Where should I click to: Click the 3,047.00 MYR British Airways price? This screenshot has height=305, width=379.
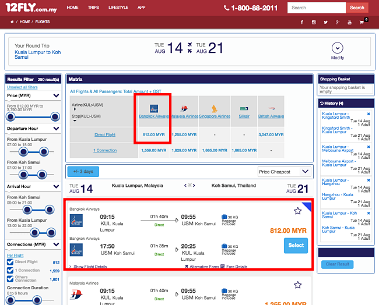(271, 134)
